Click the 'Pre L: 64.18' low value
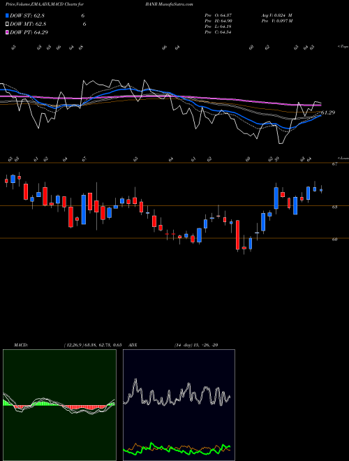The image size is (349, 461). (218, 26)
